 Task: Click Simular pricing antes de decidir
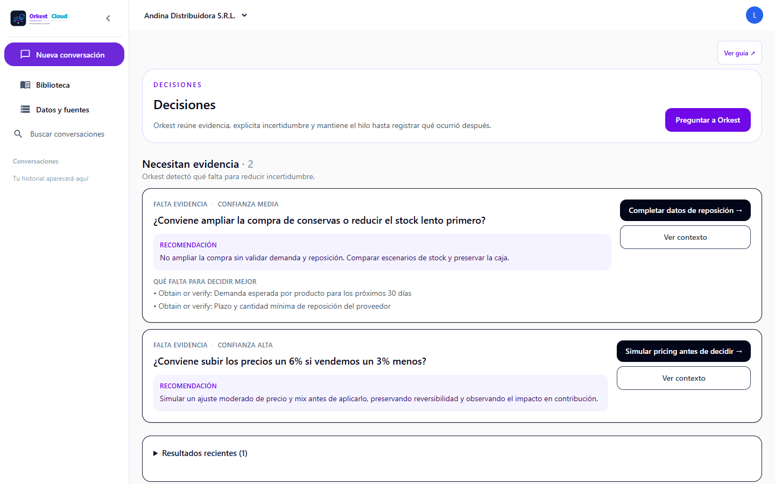tap(684, 351)
